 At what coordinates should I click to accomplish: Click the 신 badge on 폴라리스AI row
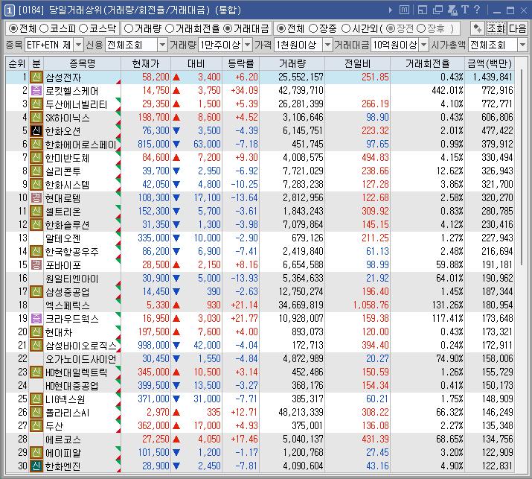pyautogui.click(x=36, y=412)
